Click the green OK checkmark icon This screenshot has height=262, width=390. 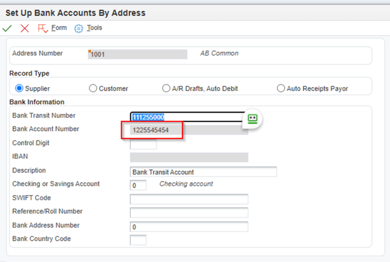(7, 28)
